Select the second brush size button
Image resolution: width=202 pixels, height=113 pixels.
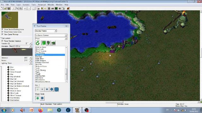tap(42, 89)
